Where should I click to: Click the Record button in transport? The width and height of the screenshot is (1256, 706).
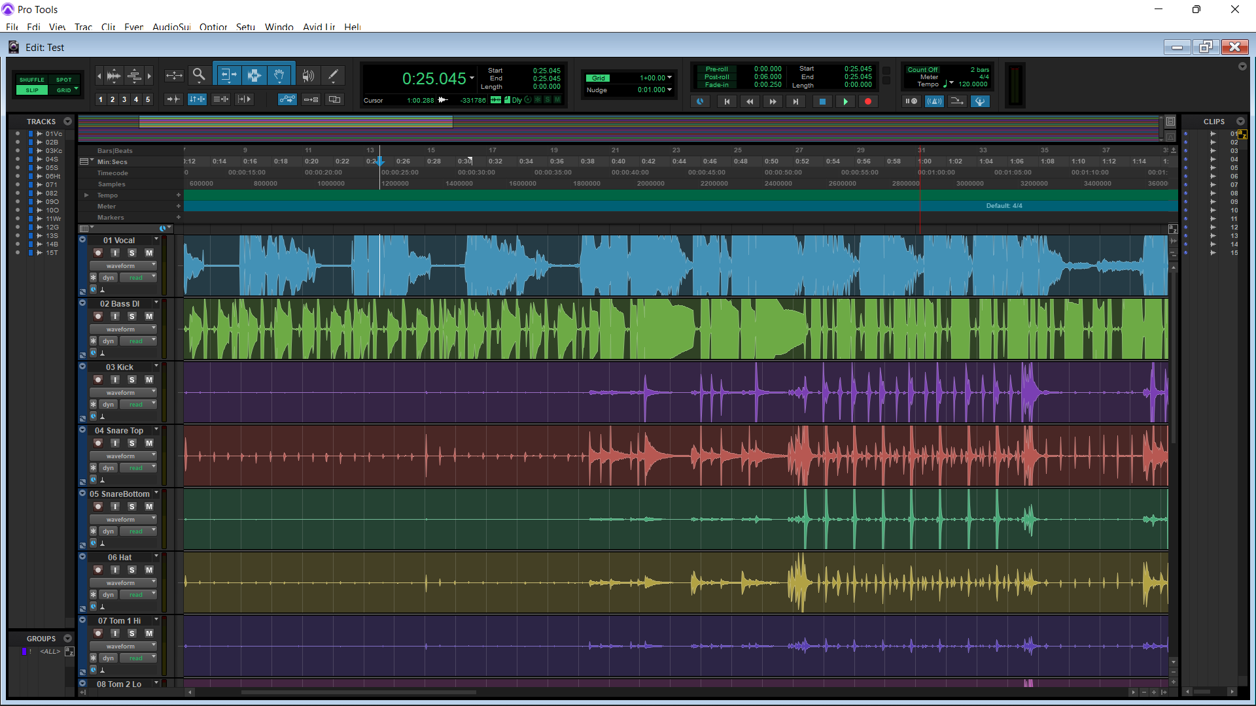point(868,101)
